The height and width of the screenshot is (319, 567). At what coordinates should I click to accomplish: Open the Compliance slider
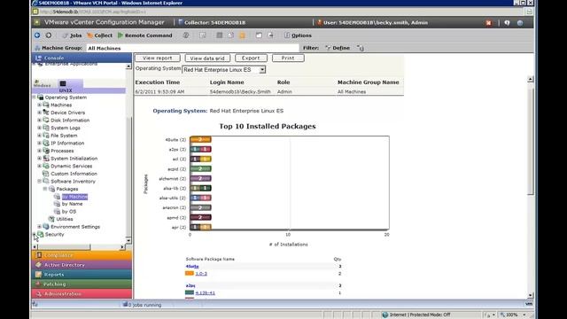pos(82,255)
